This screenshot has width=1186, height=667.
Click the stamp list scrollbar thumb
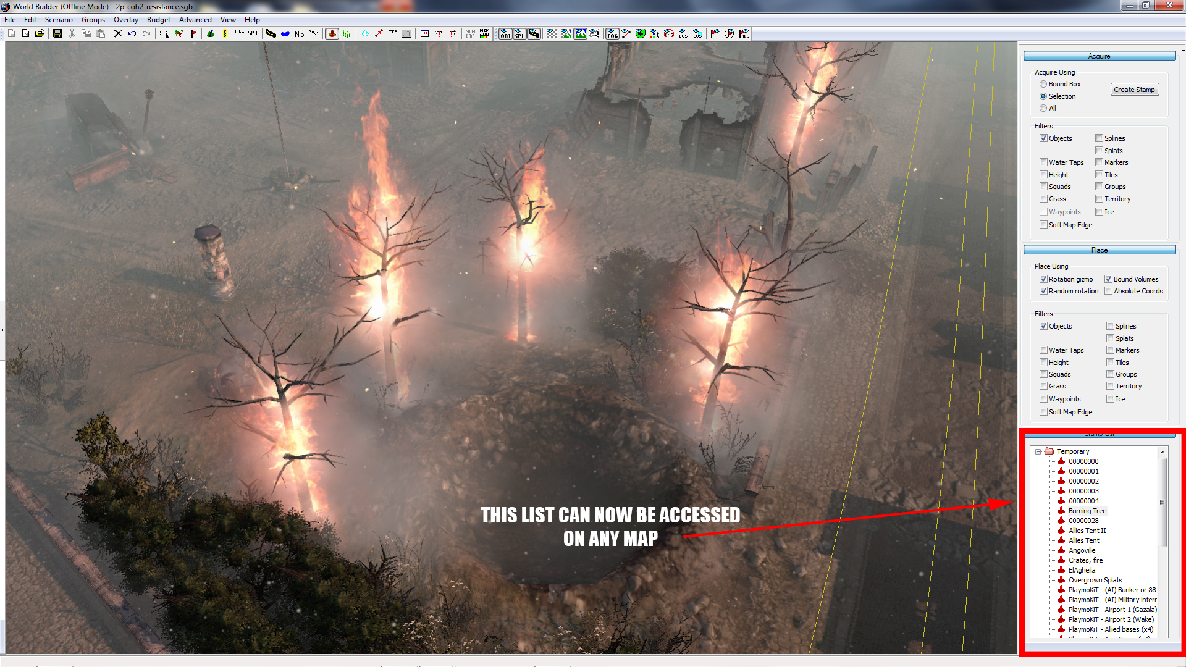click(1162, 502)
